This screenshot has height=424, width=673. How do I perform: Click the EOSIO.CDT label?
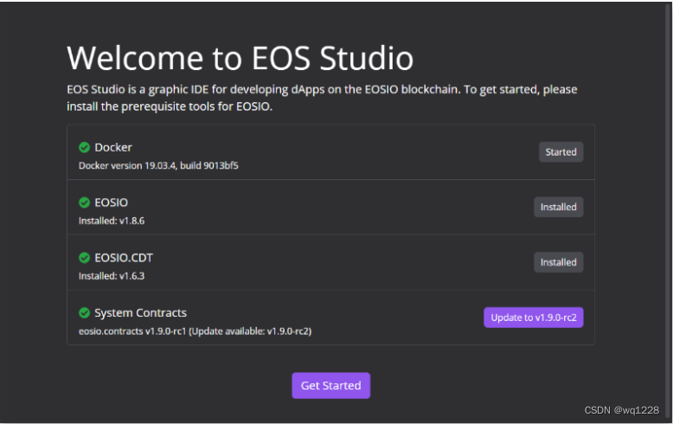(124, 258)
